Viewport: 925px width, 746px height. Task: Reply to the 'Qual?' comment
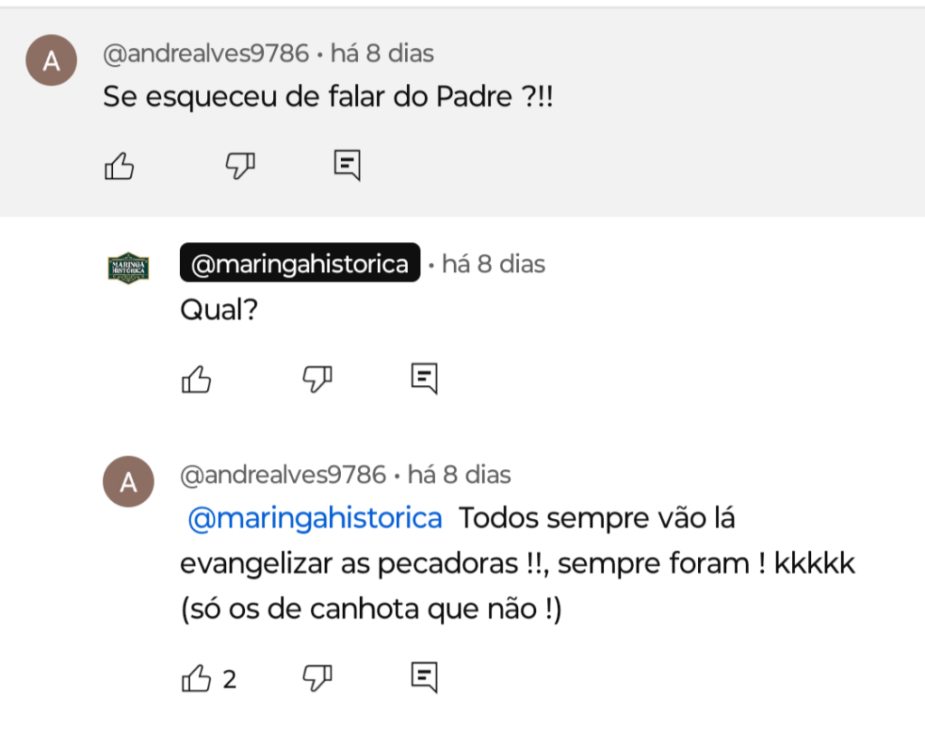(x=424, y=379)
